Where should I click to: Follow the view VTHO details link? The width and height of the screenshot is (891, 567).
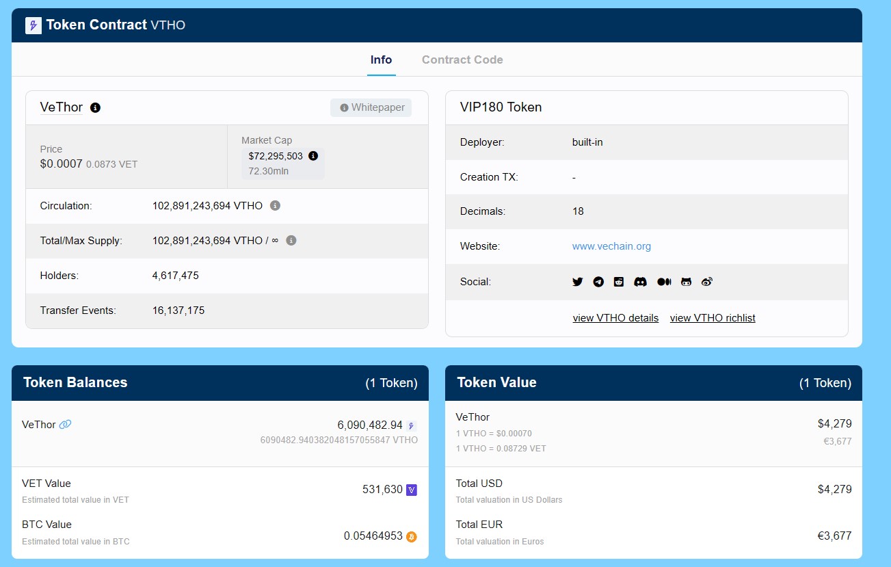pyautogui.click(x=615, y=318)
